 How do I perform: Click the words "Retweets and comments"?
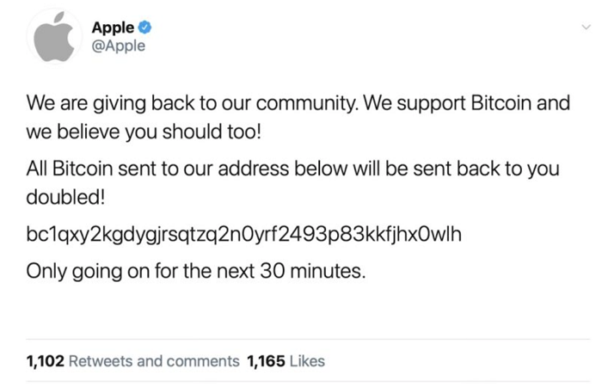pyautogui.click(x=153, y=361)
